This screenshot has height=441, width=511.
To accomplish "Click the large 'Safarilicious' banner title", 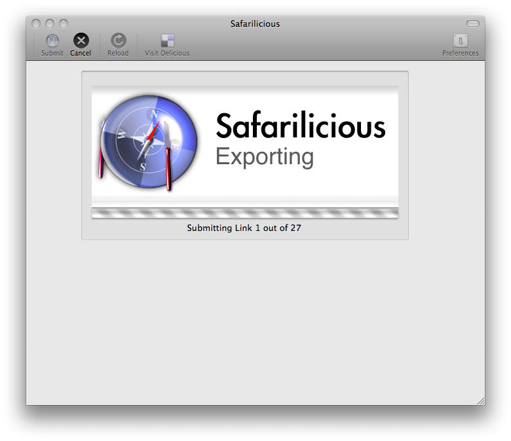I will pos(301,126).
